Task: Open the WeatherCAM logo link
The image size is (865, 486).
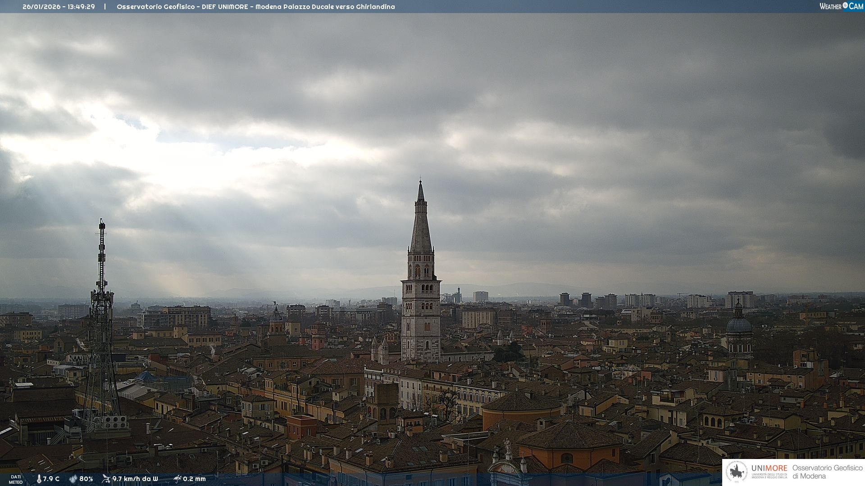Action: [x=841, y=6]
